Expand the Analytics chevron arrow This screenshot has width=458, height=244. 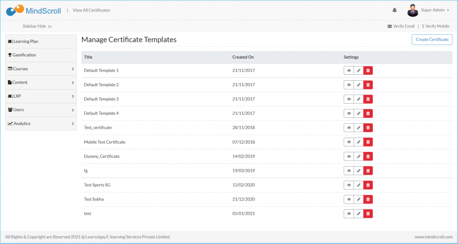73,124
